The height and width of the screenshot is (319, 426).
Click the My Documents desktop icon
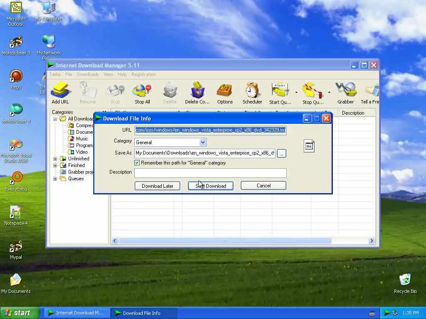(16, 284)
